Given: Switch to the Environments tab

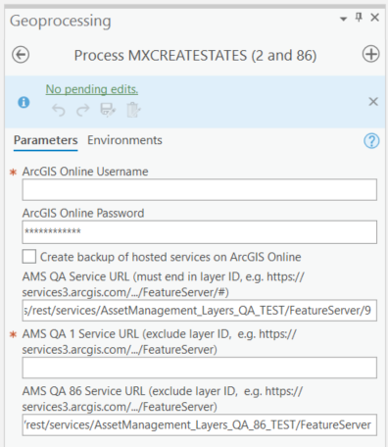Looking at the screenshot, I should [124, 140].
